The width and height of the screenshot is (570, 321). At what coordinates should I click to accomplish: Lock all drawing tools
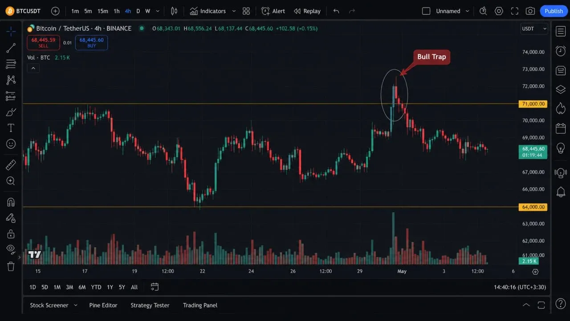tap(11, 234)
